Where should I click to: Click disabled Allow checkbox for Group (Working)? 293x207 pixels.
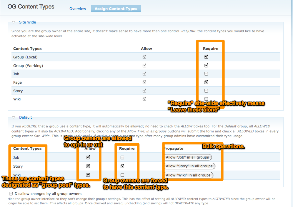(144, 65)
